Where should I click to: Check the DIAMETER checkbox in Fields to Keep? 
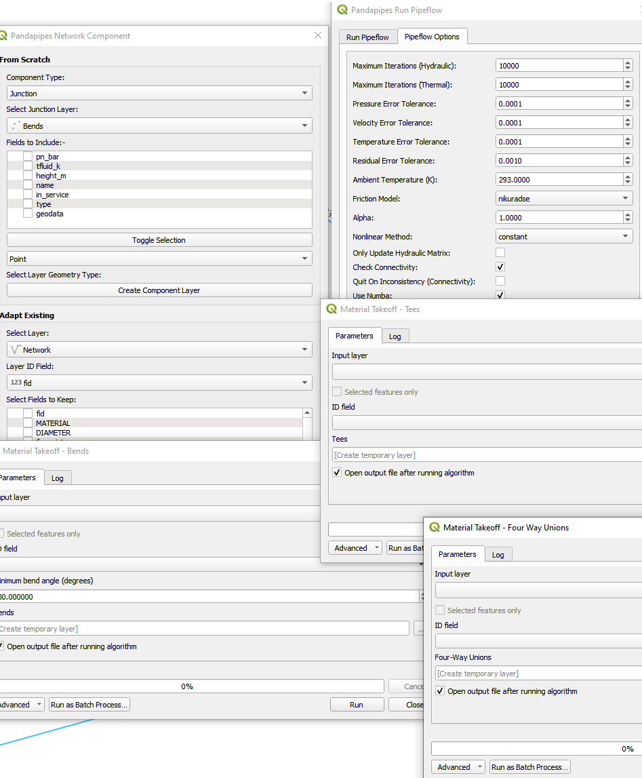(28, 433)
